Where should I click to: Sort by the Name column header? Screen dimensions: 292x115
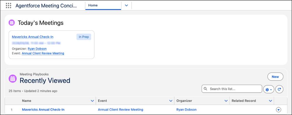[27, 101]
